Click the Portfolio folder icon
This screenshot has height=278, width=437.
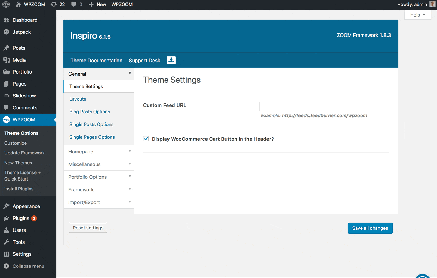pyautogui.click(x=6, y=72)
